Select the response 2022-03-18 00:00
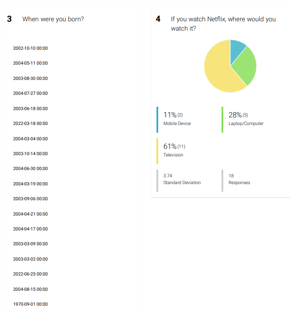This screenshot has width=290, height=318. coord(31,124)
